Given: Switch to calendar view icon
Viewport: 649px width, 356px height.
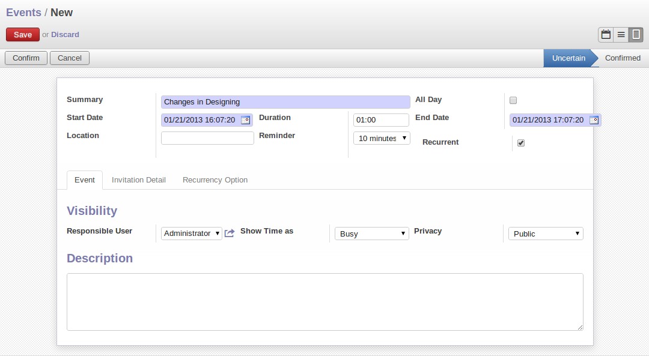Looking at the screenshot, I should pos(606,35).
